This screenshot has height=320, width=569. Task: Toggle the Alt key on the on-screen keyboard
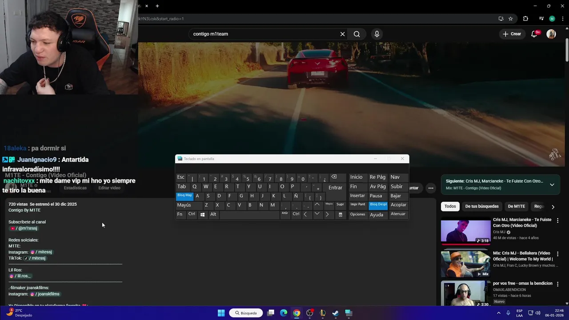point(213,214)
